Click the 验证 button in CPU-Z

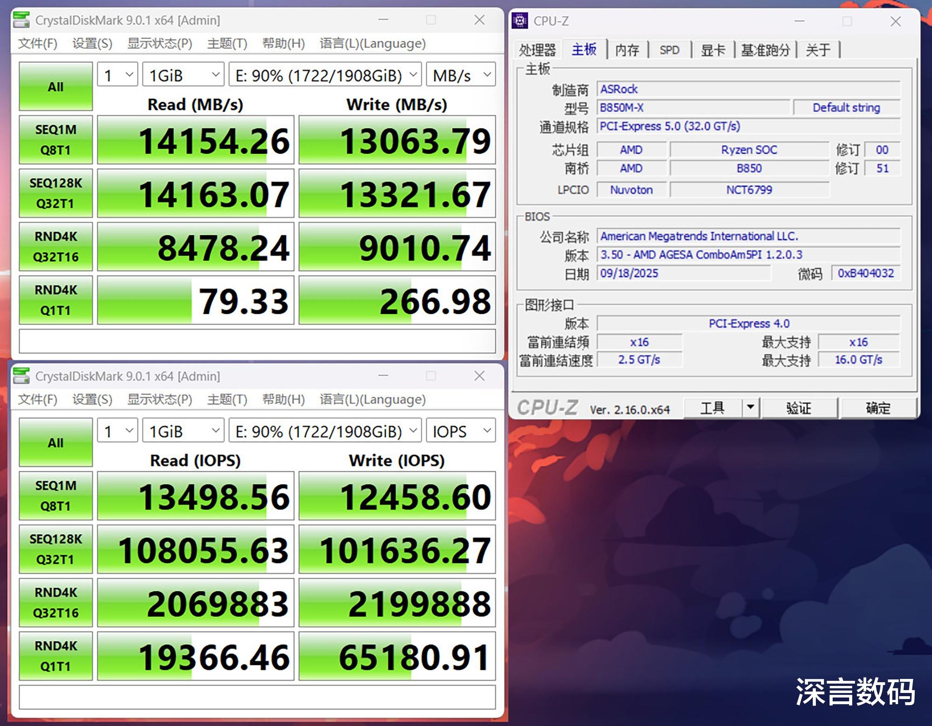(799, 408)
